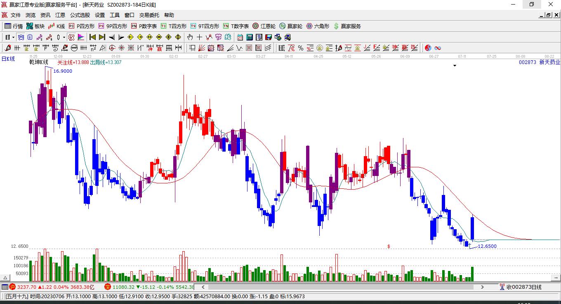561x304 pixels.
Task: Click the black left arrow icon
Action: [111, 37]
